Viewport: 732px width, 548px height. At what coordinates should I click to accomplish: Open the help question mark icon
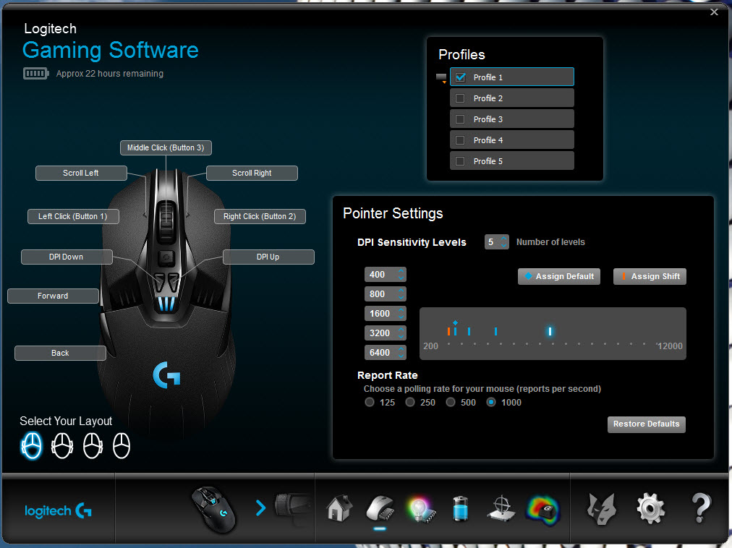700,508
